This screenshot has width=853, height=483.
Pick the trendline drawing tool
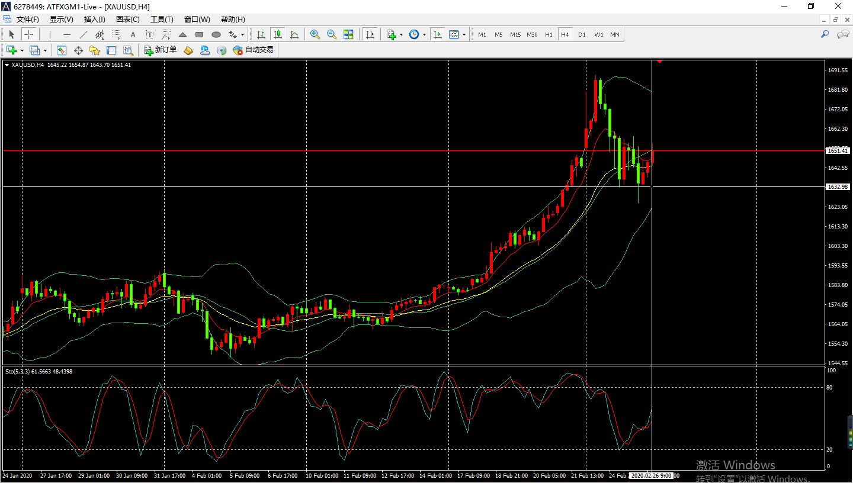[x=84, y=34]
